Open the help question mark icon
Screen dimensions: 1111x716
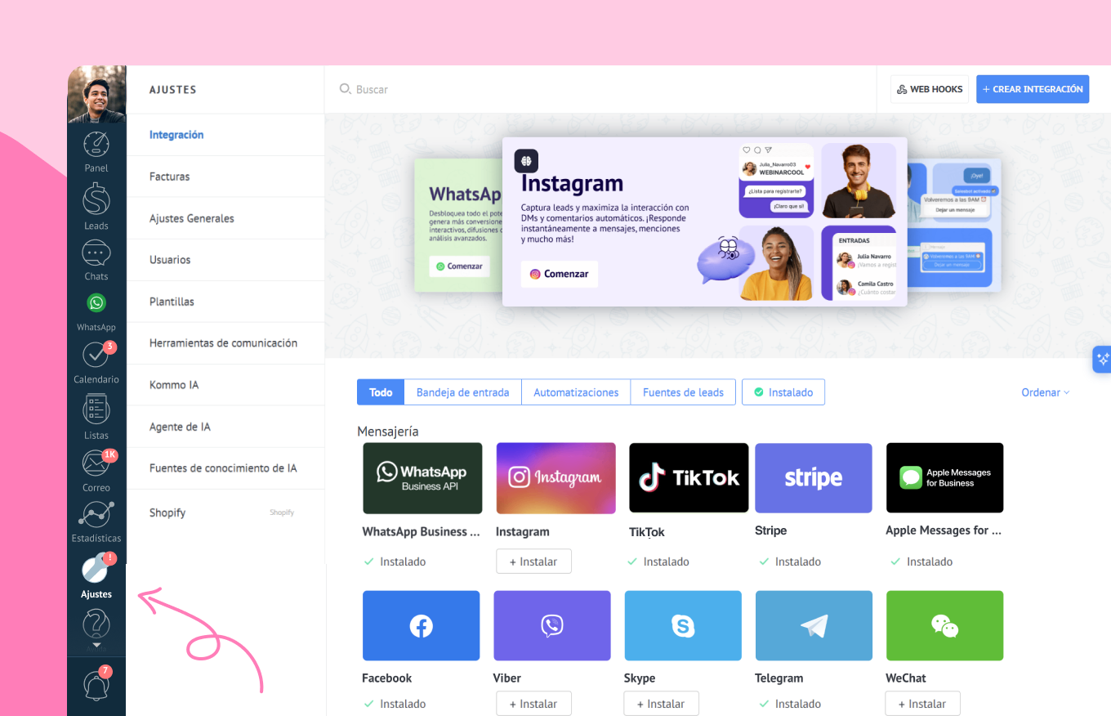(96, 624)
